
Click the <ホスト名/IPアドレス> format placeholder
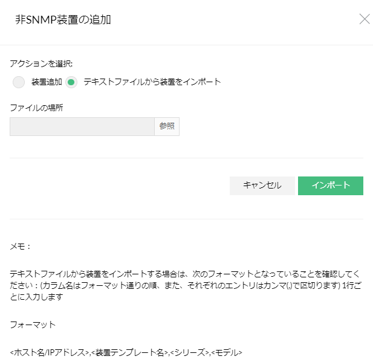(50, 352)
